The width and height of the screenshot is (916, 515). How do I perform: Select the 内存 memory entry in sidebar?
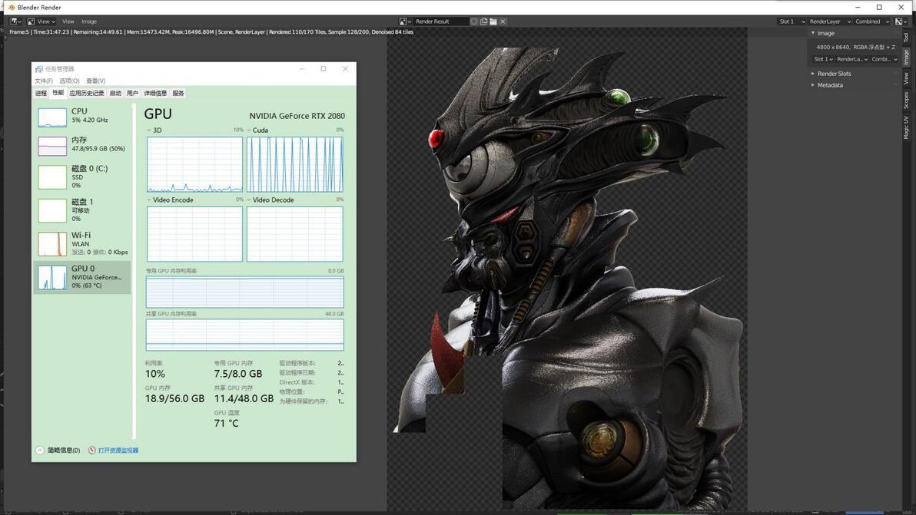click(x=82, y=144)
